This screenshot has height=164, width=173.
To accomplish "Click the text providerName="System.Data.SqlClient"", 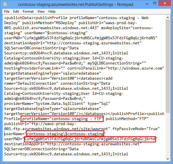I will [45, 104].
